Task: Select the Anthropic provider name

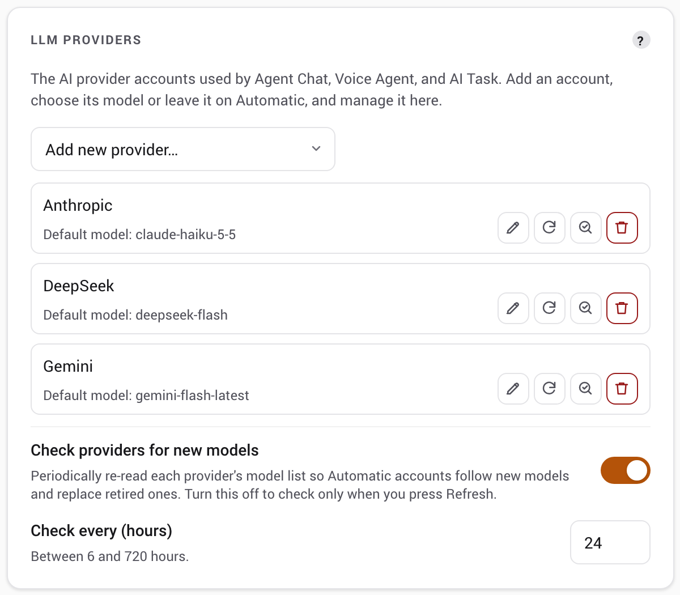Action: point(78,205)
